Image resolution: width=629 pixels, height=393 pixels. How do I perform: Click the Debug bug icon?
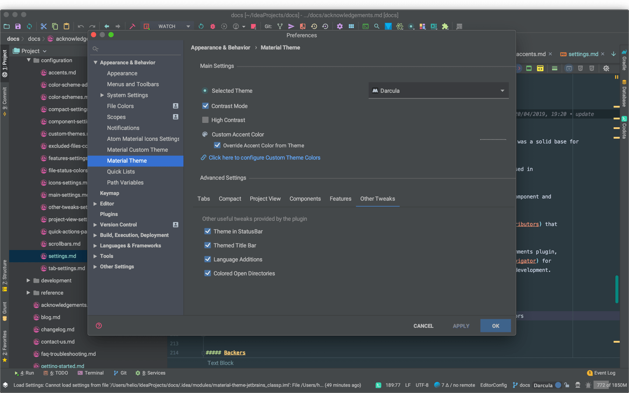tap(213, 26)
